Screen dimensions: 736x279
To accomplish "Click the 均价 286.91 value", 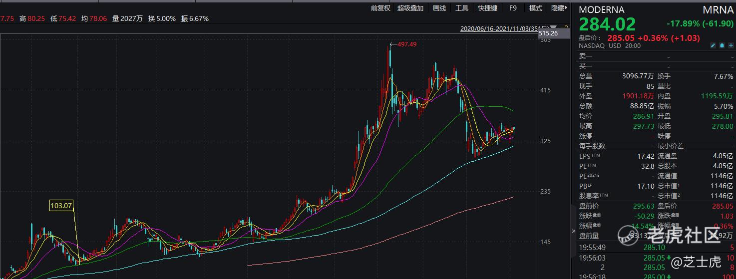I will pos(644,116).
